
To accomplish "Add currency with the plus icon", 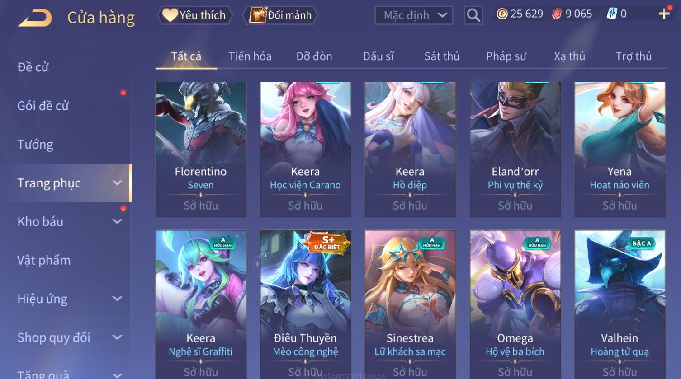I will tap(664, 14).
